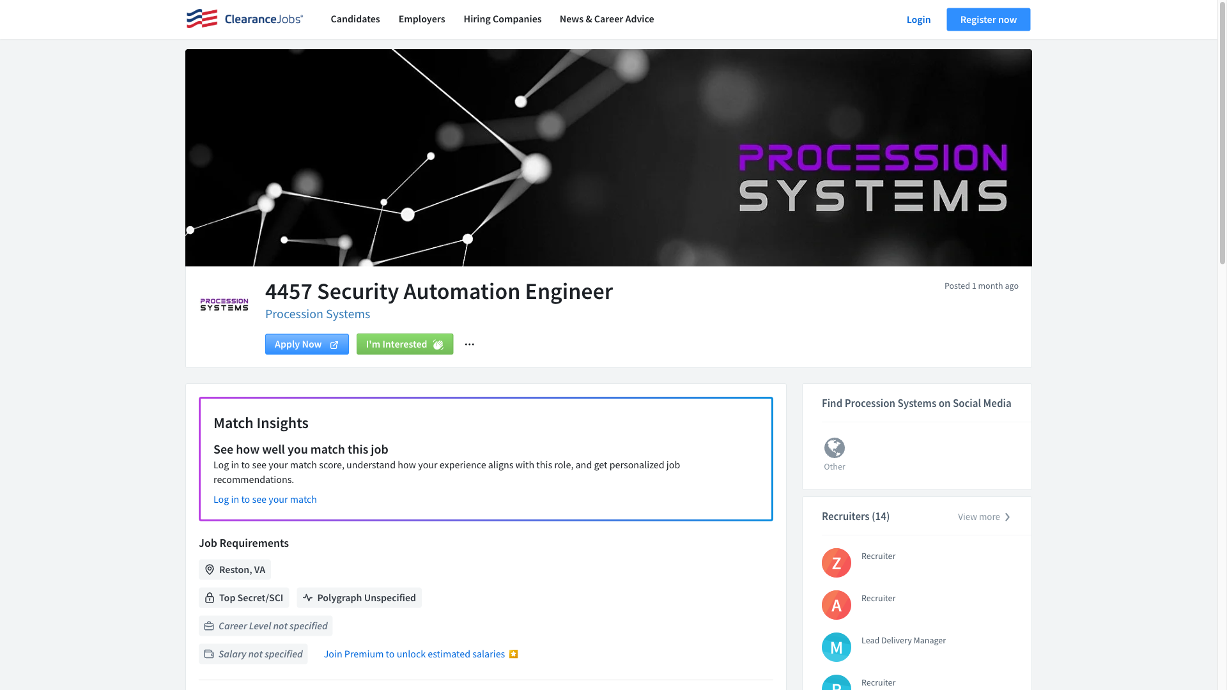The image size is (1227, 690).
Task: Click the I'm Interested button
Action: click(x=405, y=344)
